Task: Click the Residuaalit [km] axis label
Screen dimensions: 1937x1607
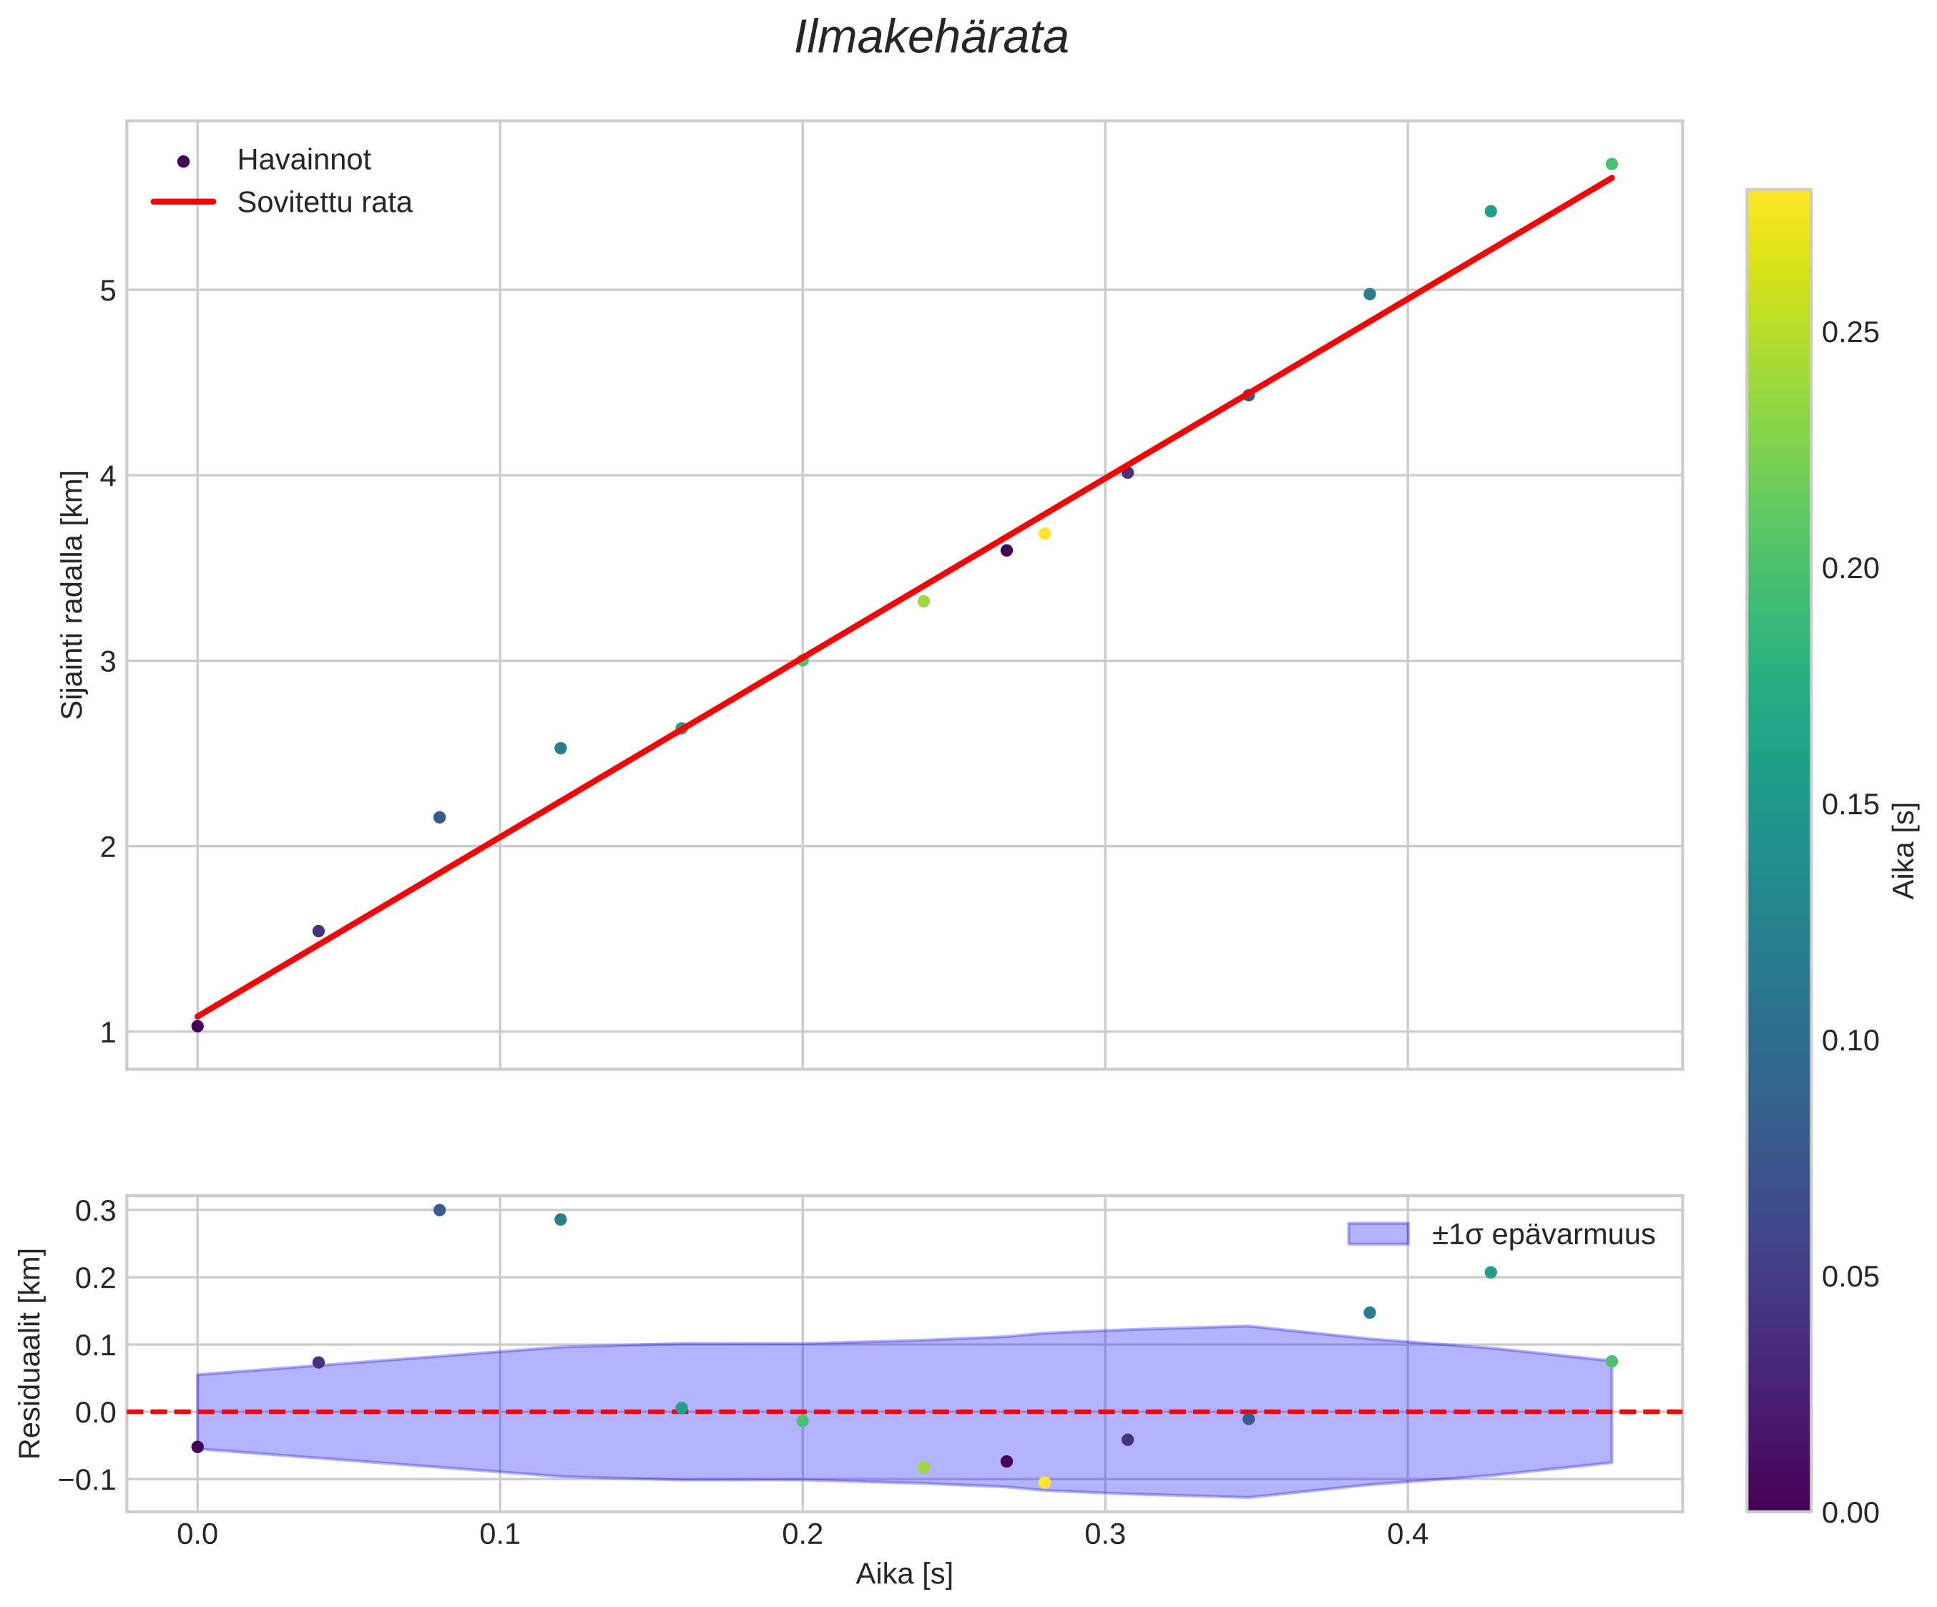Action: 31,1353
